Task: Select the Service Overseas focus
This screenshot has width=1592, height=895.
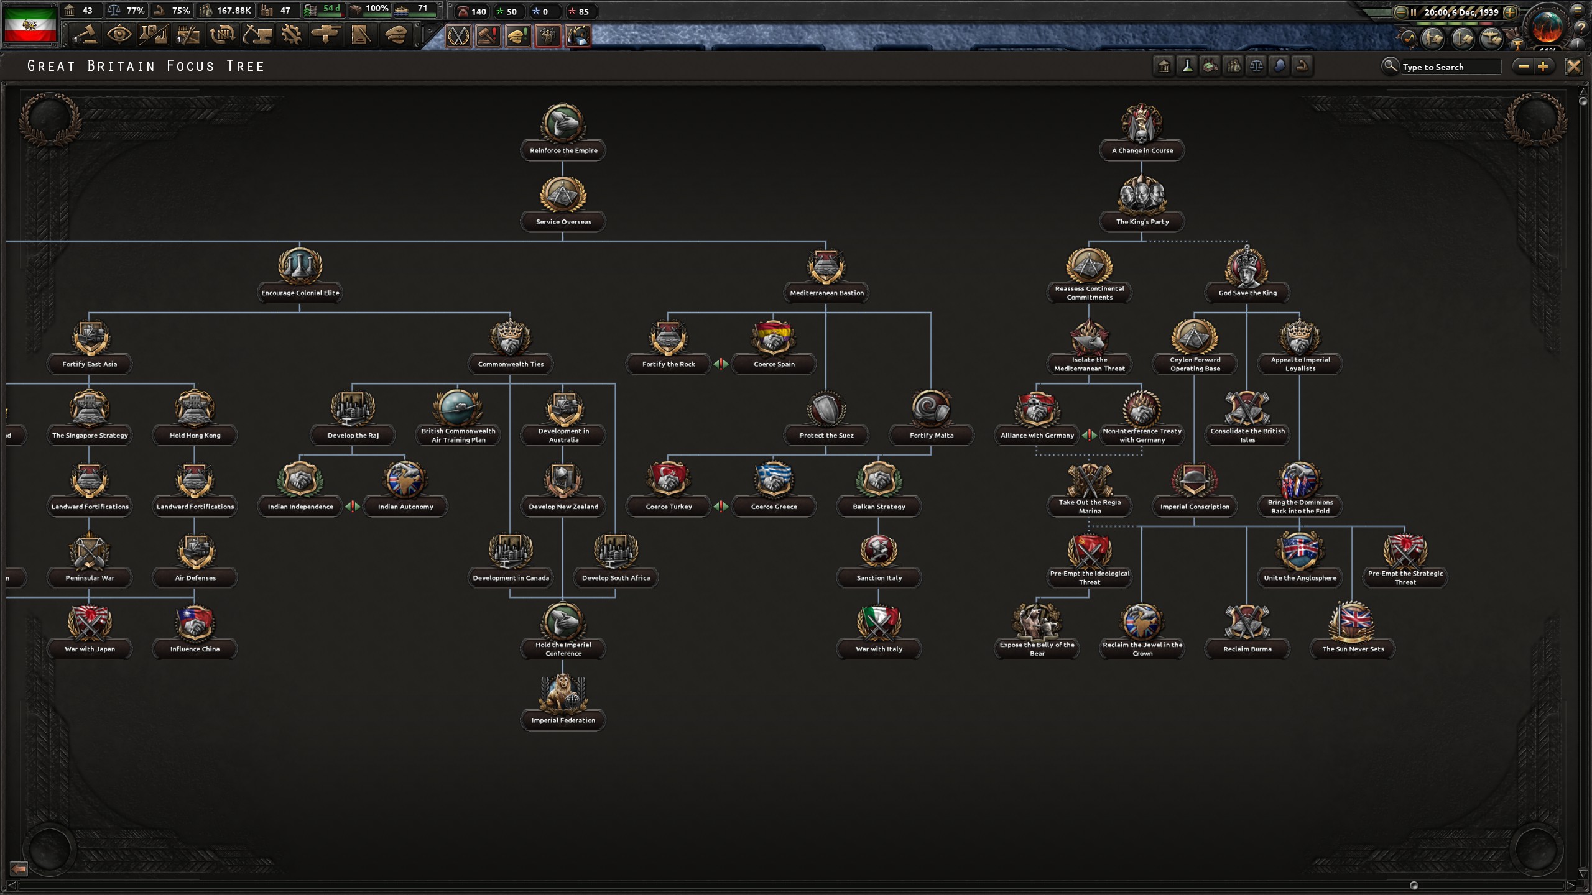Action: [563, 204]
